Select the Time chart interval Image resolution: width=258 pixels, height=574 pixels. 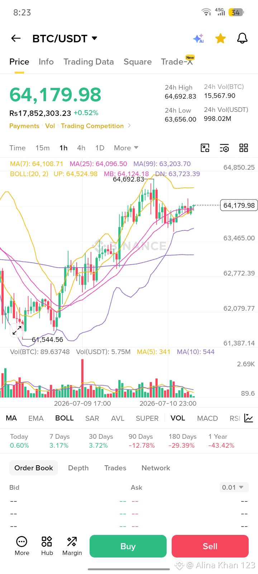[x=18, y=148]
